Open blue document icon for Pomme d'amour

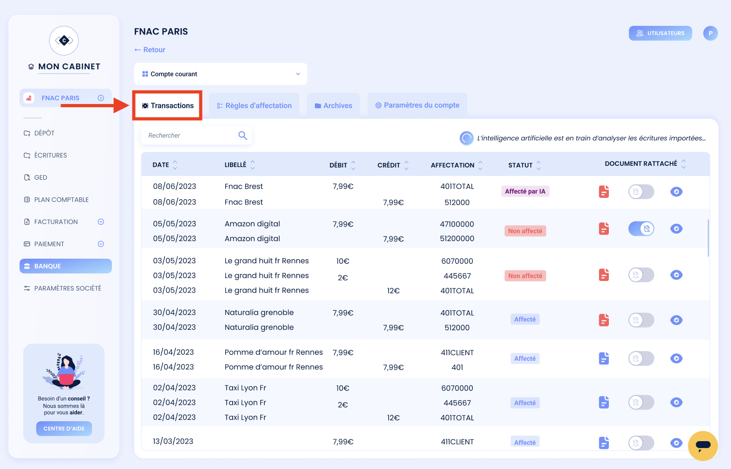pos(604,358)
